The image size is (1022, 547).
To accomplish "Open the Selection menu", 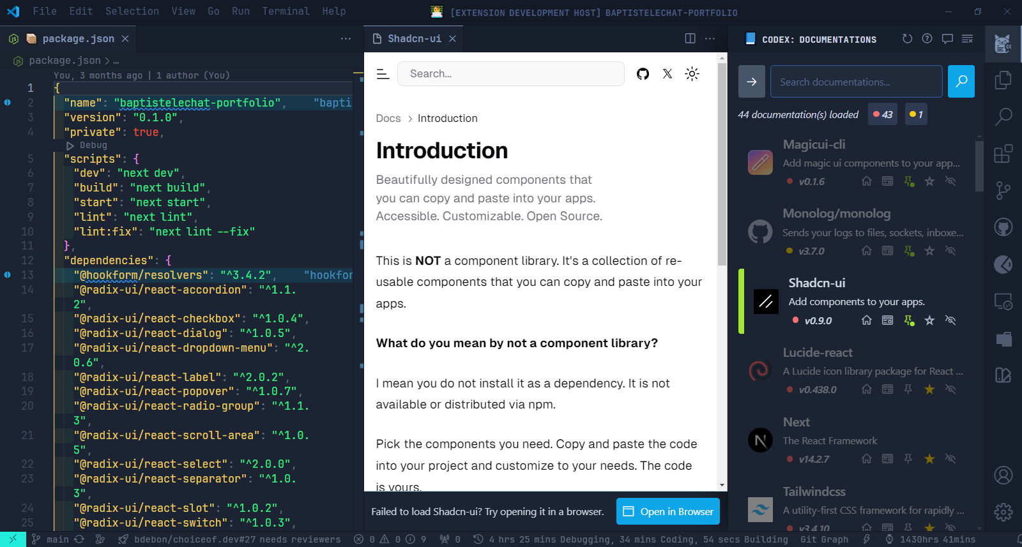I will [x=132, y=11].
